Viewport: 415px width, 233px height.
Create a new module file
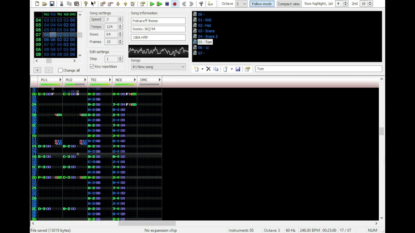tap(37, 4)
